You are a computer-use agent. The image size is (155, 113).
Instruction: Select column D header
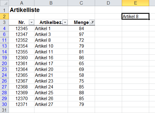click(108, 3)
